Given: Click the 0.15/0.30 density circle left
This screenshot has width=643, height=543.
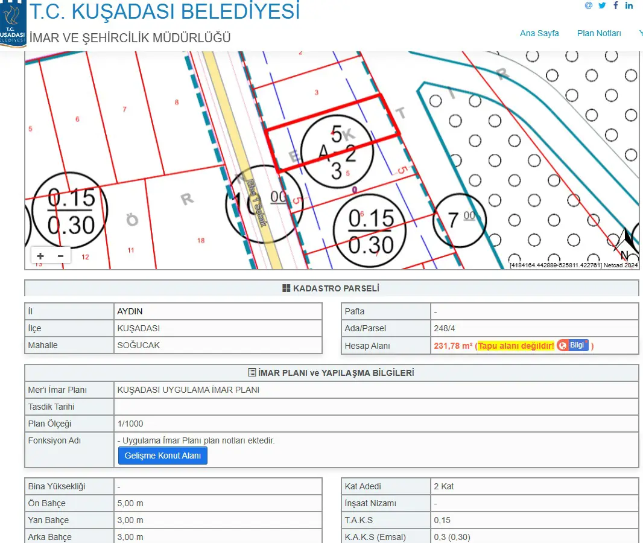Looking at the screenshot, I should click(x=70, y=211).
